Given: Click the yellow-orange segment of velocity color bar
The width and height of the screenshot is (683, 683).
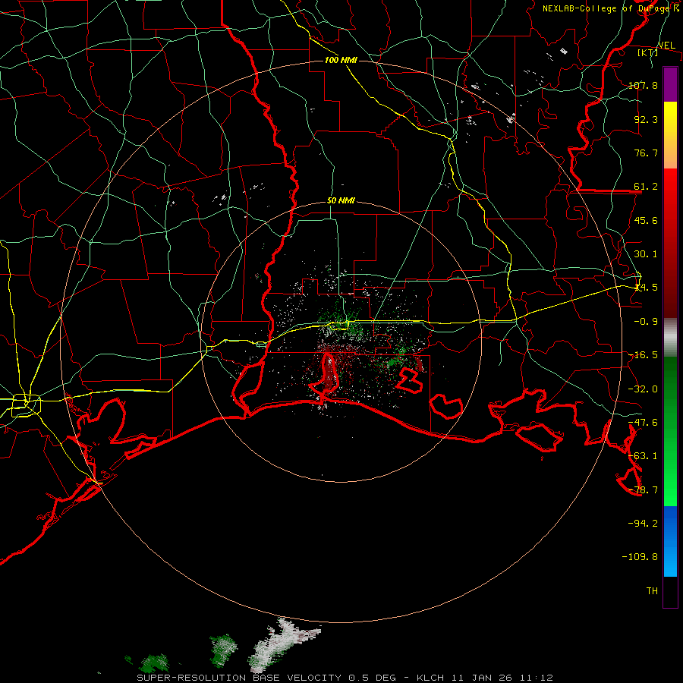Looking at the screenshot, I should [x=670, y=135].
